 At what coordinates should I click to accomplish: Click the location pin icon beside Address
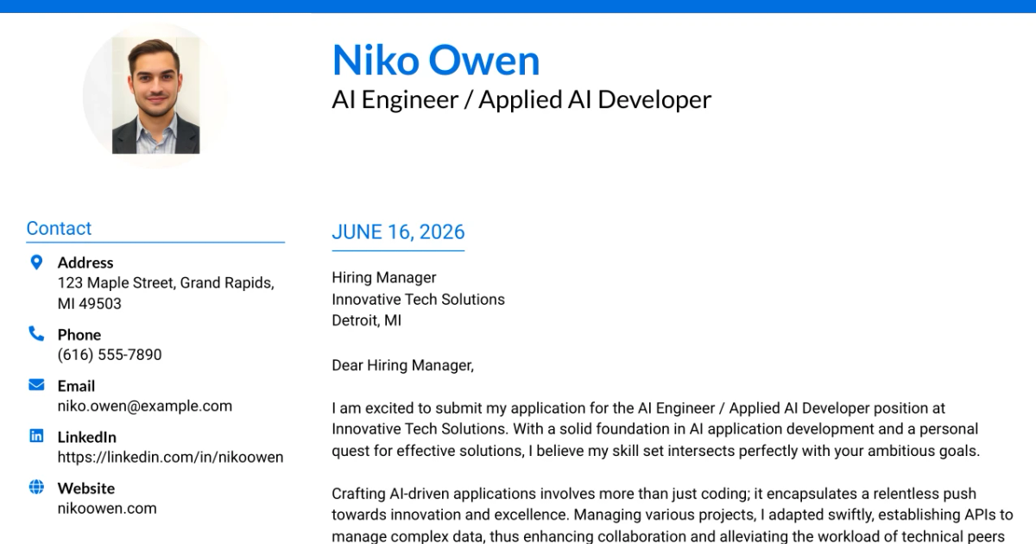click(x=36, y=263)
